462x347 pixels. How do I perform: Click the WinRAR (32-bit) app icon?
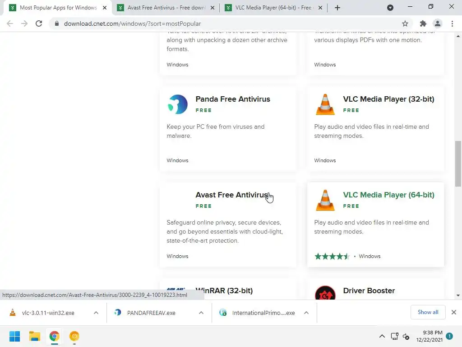[x=176, y=289]
